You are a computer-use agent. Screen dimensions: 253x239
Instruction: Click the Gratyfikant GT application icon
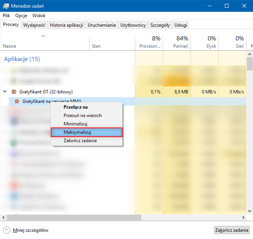14,91
